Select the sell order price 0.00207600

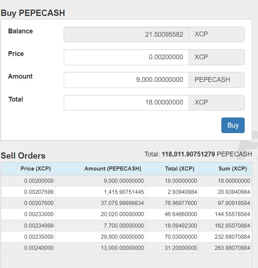click(39, 203)
